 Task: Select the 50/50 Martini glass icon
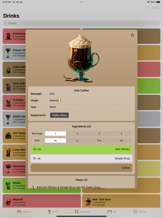8,119
